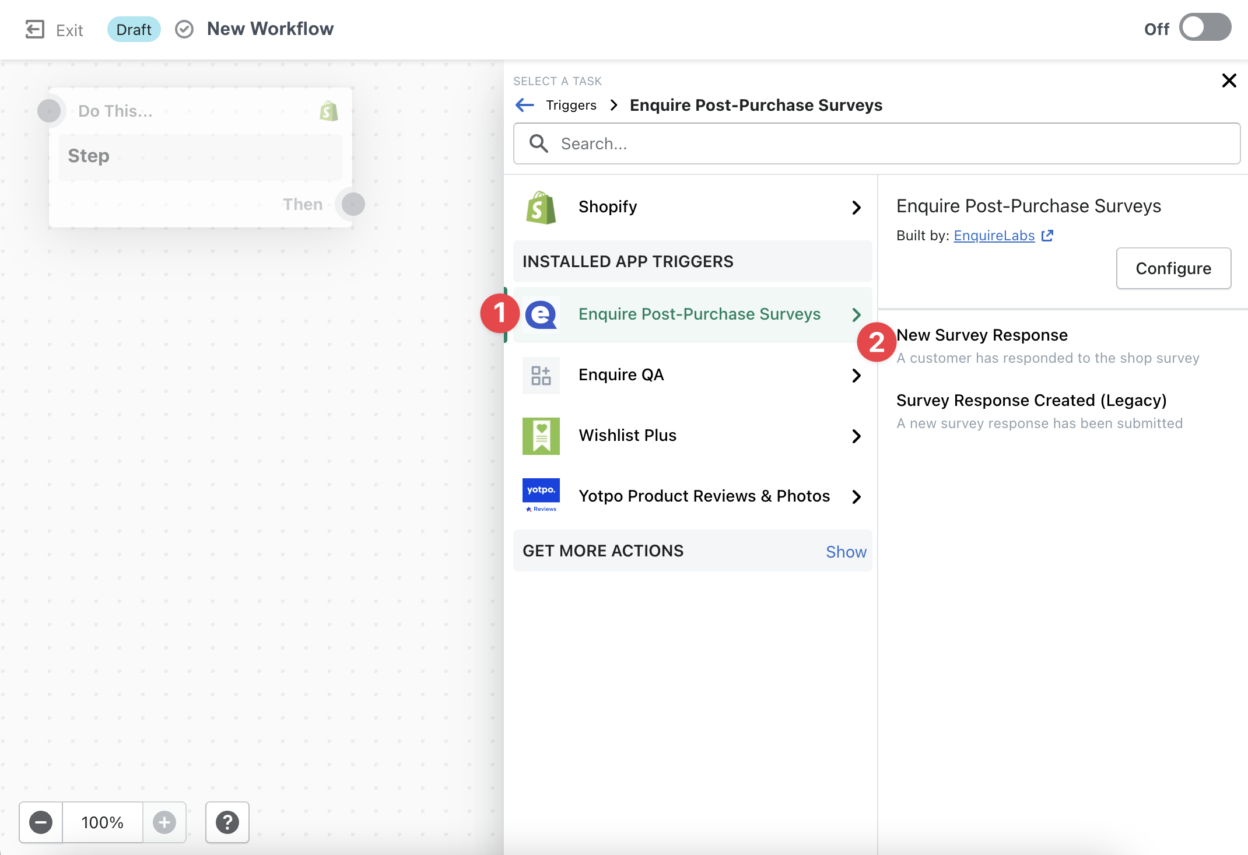The width and height of the screenshot is (1248, 855).
Task: Close the Select a Task panel
Action: pos(1229,80)
